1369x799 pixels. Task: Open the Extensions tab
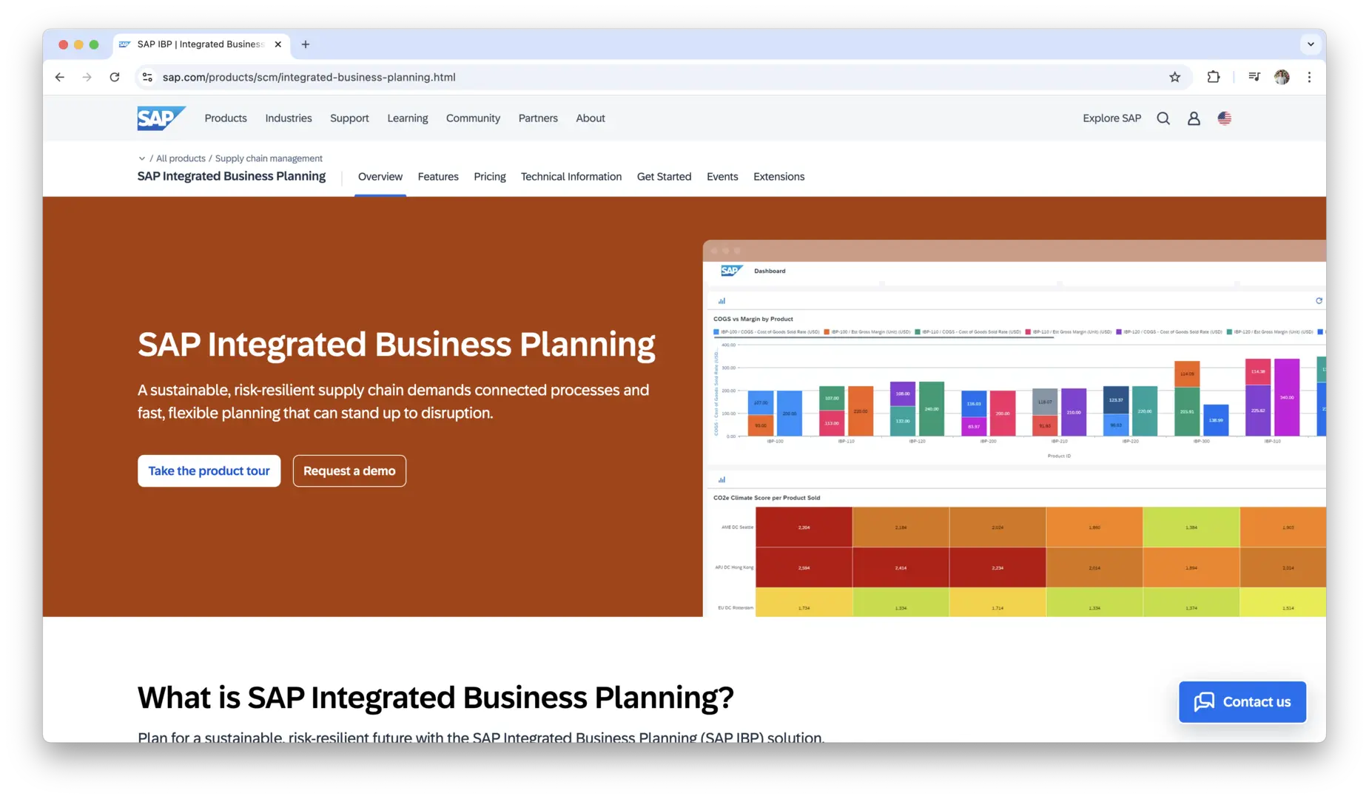pos(779,177)
